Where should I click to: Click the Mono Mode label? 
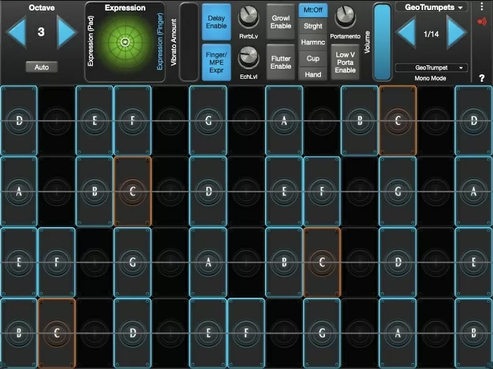coord(430,78)
